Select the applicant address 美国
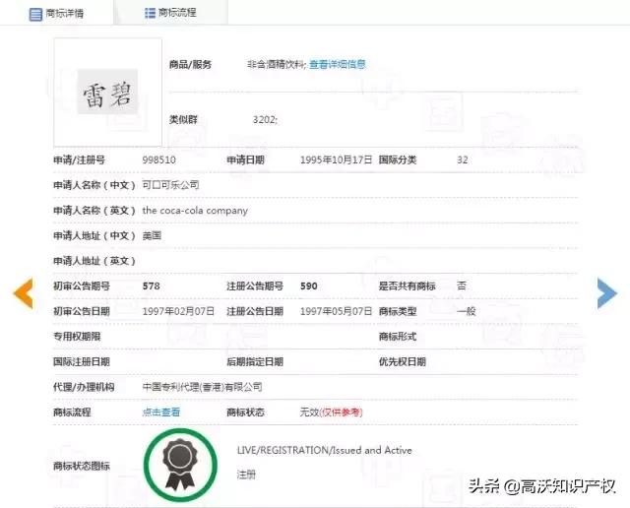Viewport: 630px width, 508px height. point(152,235)
